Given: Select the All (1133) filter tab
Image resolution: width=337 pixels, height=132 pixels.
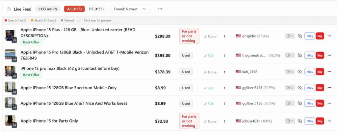Looking at the screenshot, I should [74, 9].
